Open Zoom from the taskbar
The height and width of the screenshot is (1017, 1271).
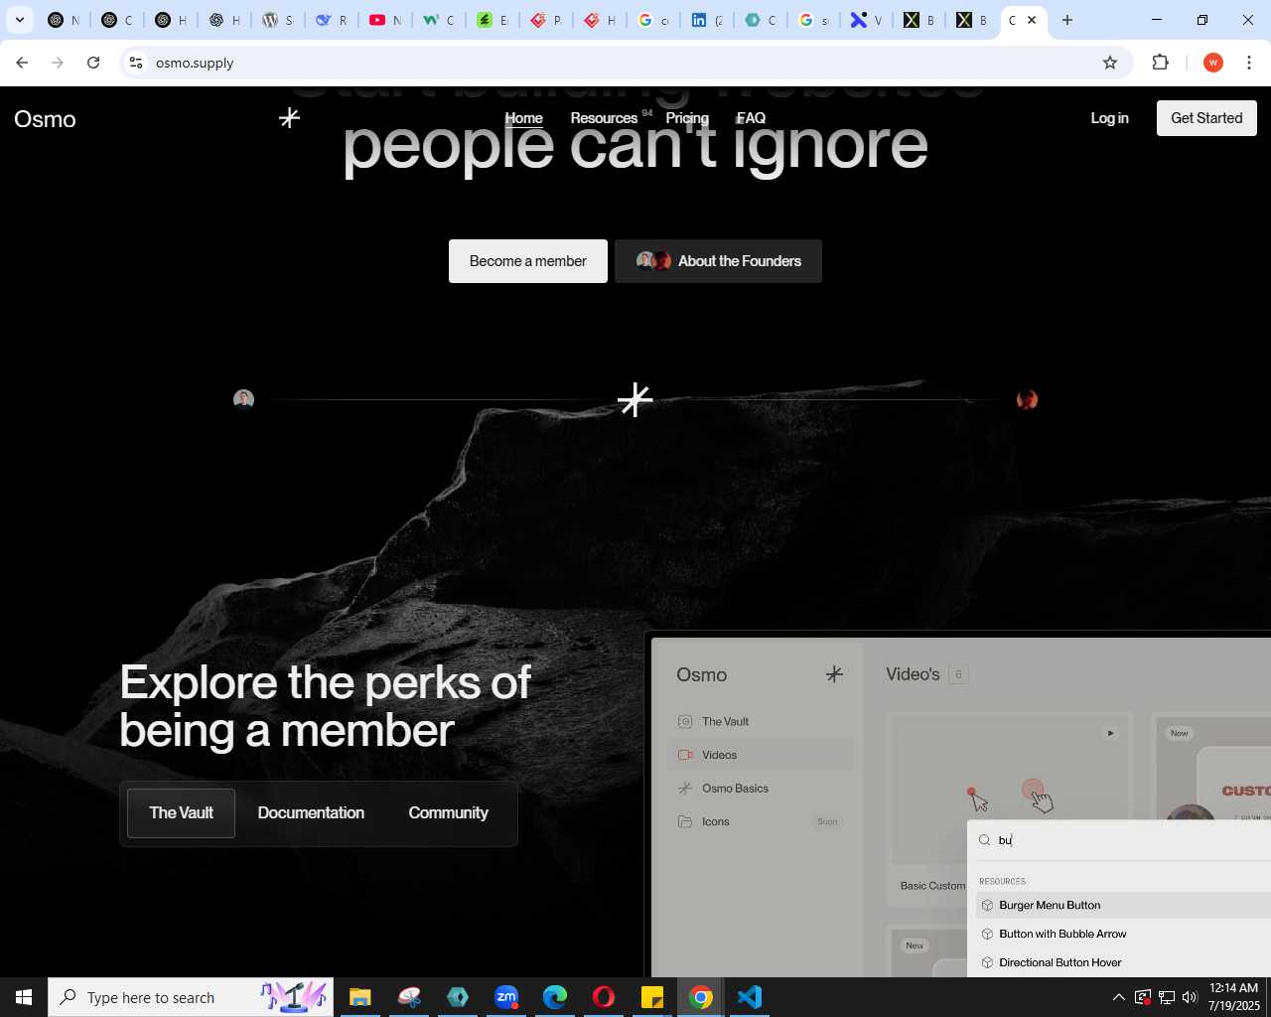506,997
